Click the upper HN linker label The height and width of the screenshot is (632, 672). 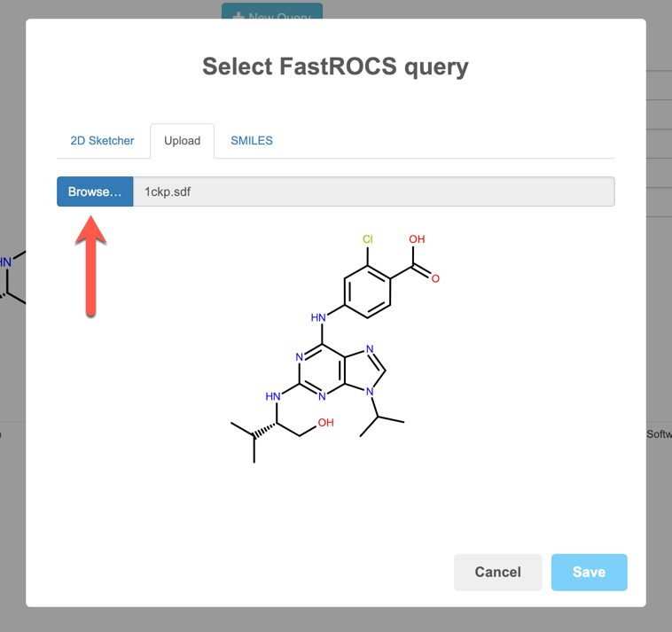click(x=318, y=317)
